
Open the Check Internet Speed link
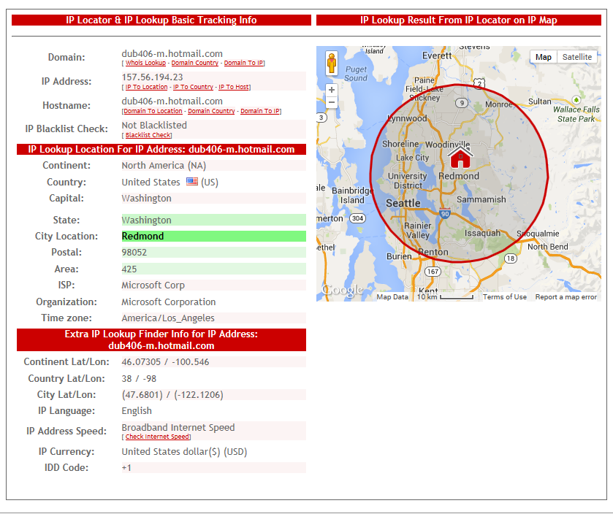pos(157,437)
